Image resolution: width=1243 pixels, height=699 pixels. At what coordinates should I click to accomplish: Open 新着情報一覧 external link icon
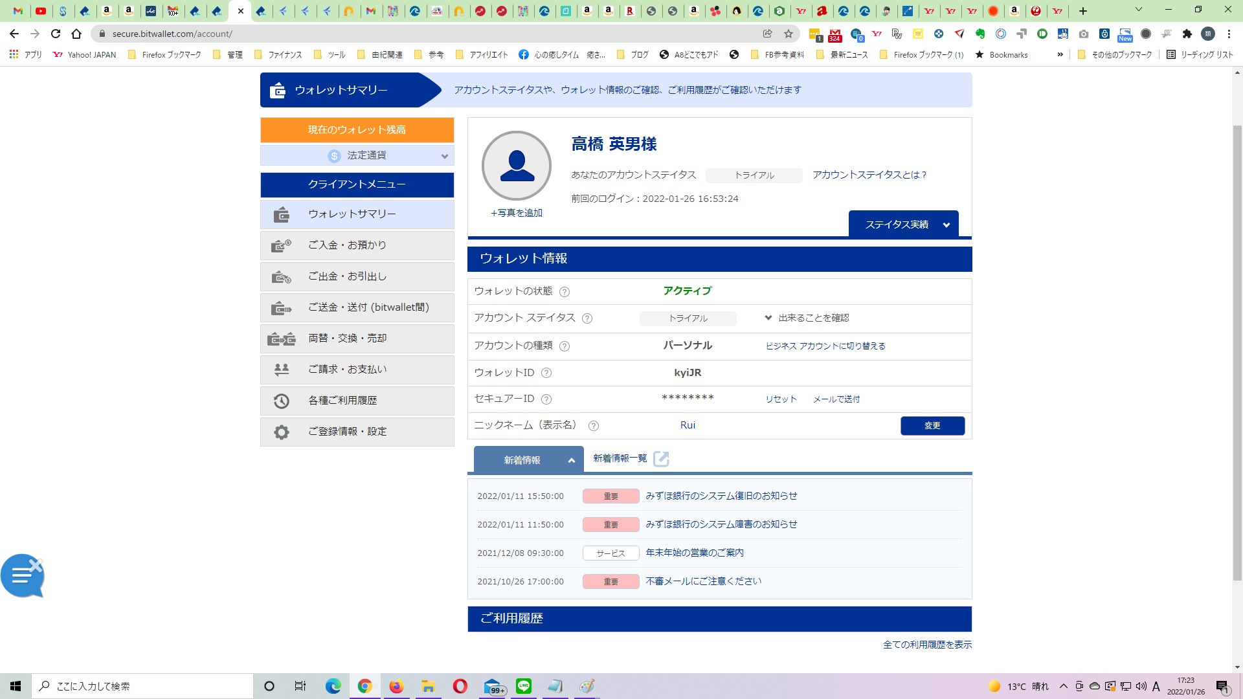(661, 459)
